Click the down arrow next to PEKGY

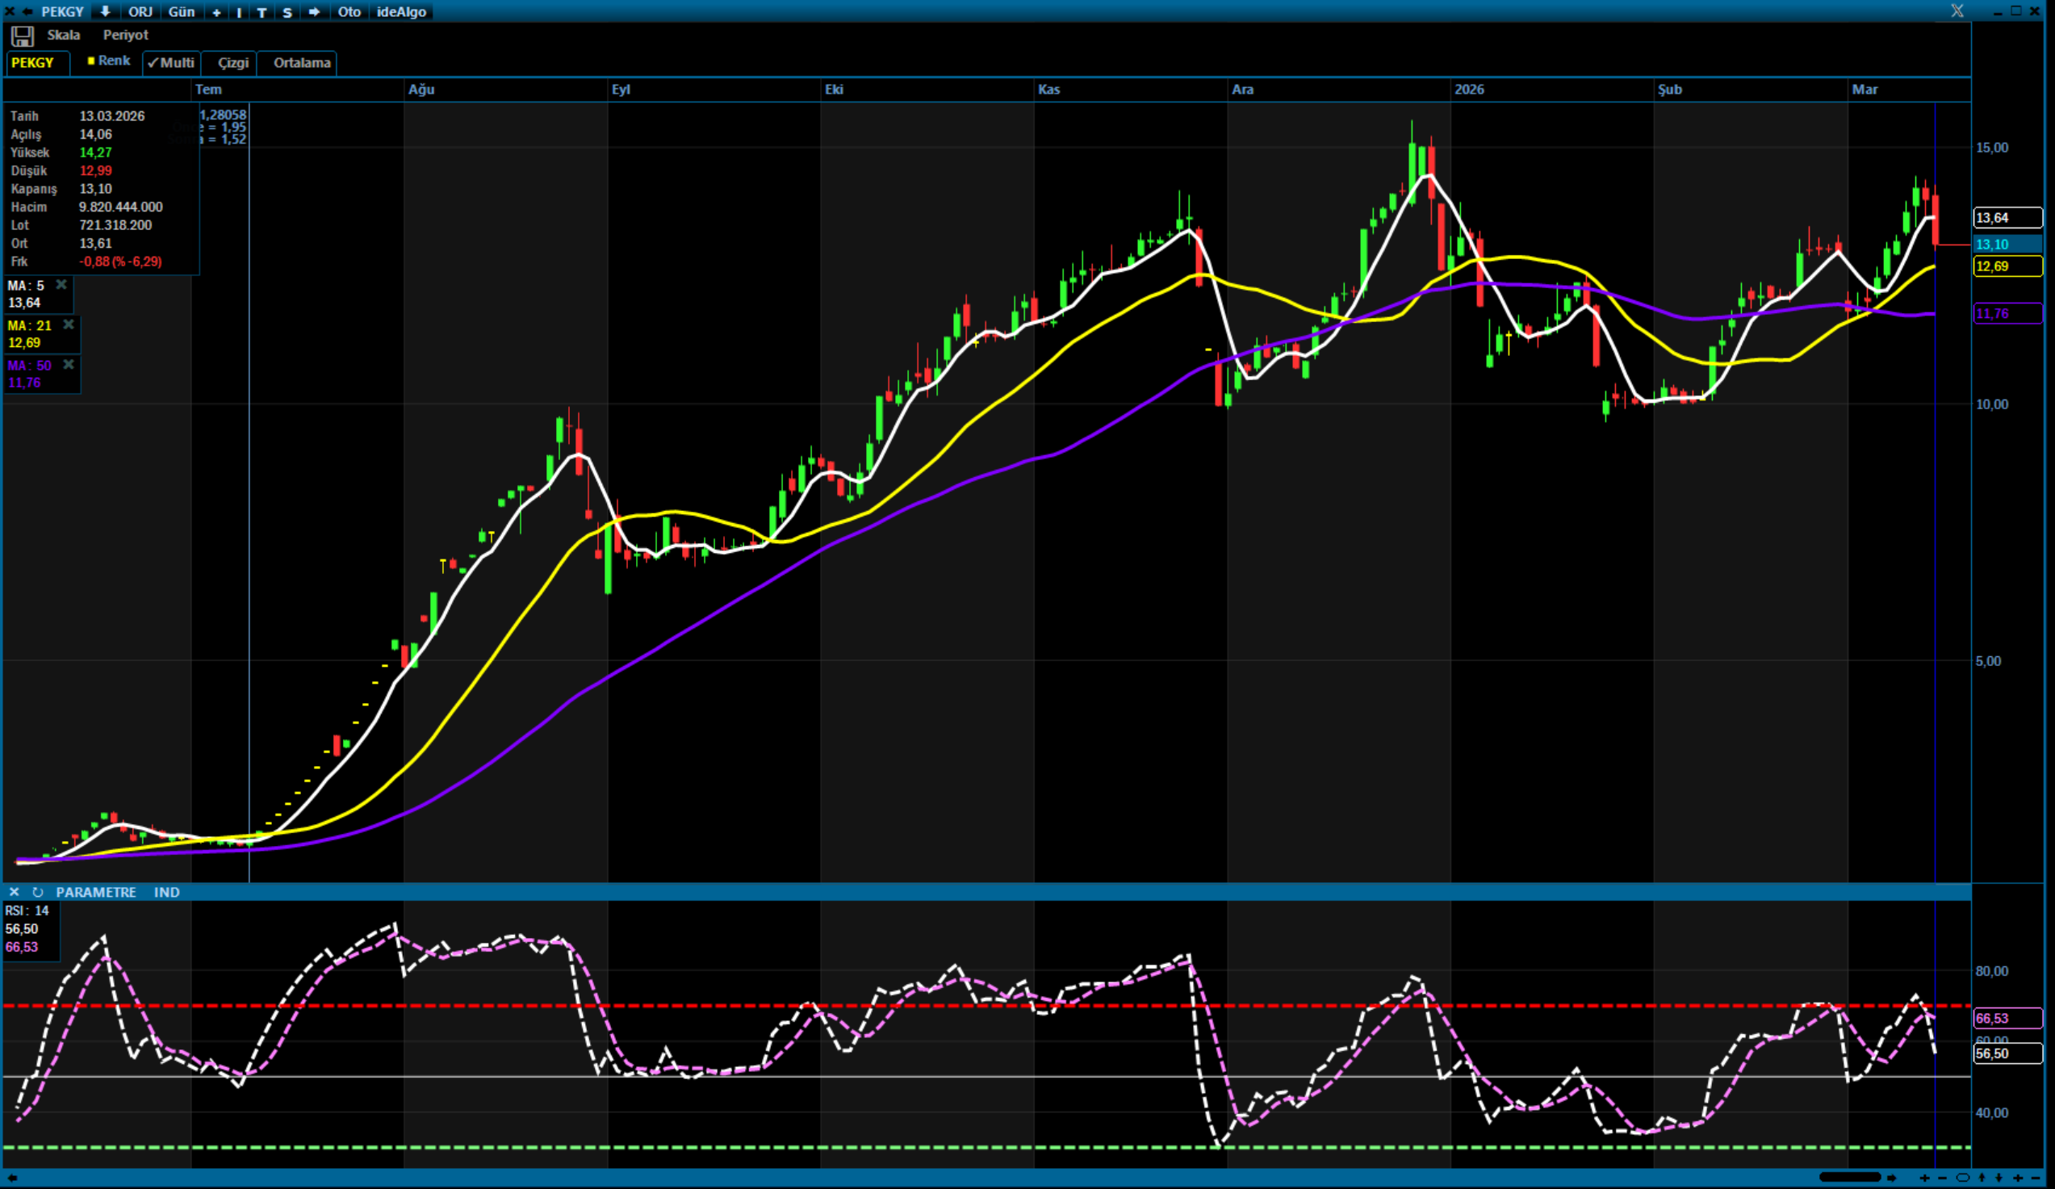point(105,11)
